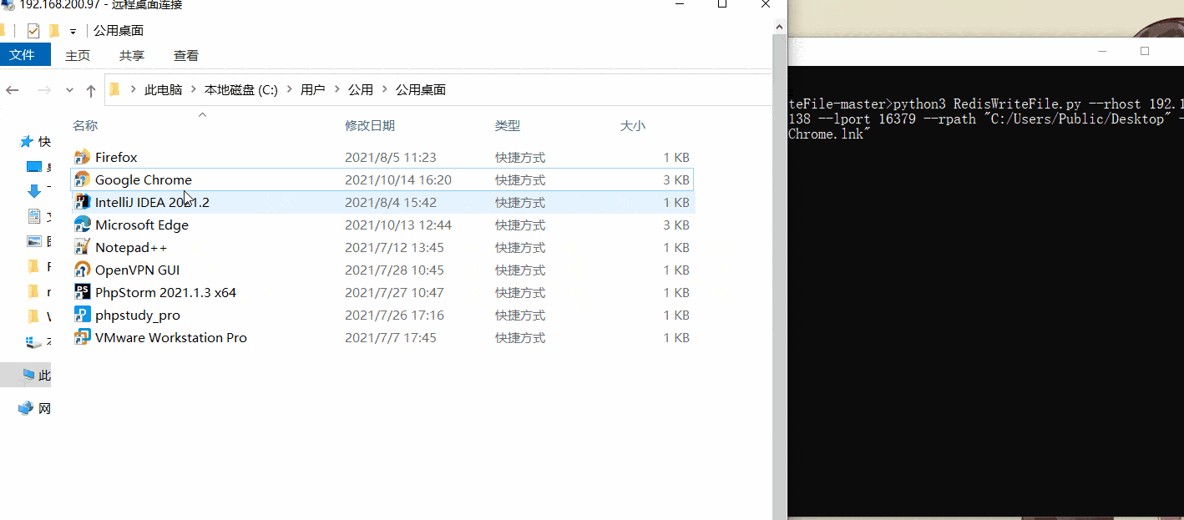The height and width of the screenshot is (520, 1184).
Task: Go forward with the right arrow
Action: pos(43,90)
